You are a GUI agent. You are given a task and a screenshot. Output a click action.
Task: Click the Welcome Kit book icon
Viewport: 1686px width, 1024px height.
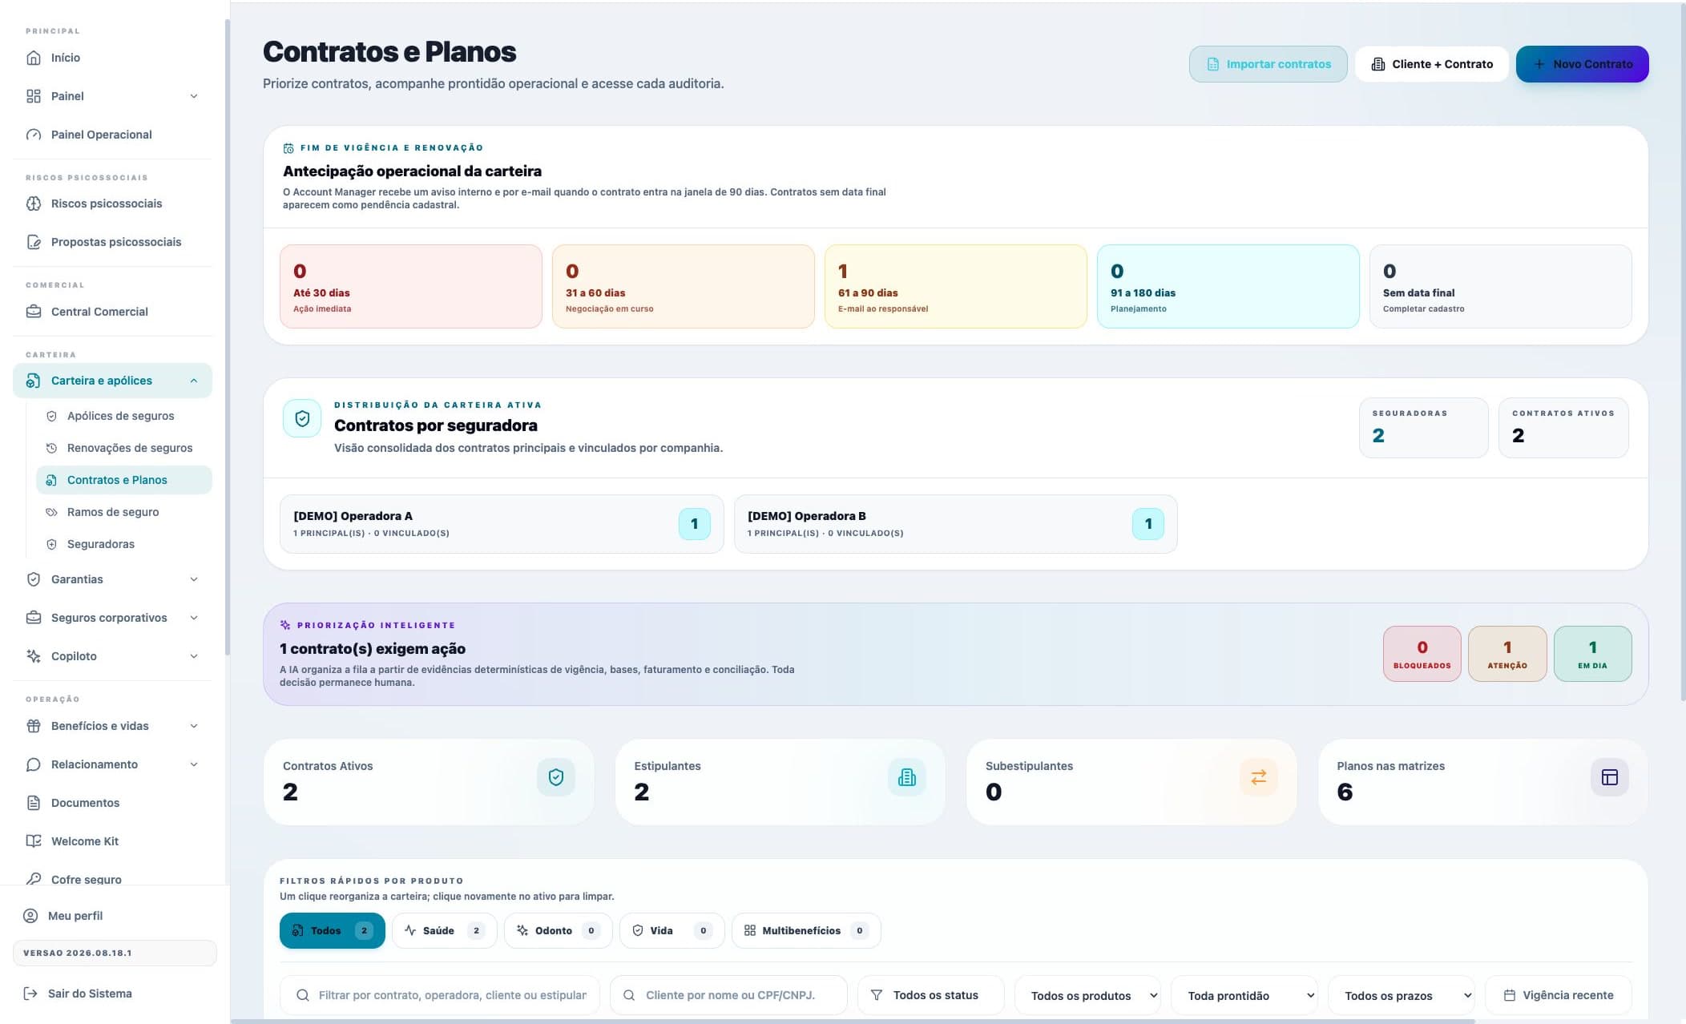[x=34, y=841]
